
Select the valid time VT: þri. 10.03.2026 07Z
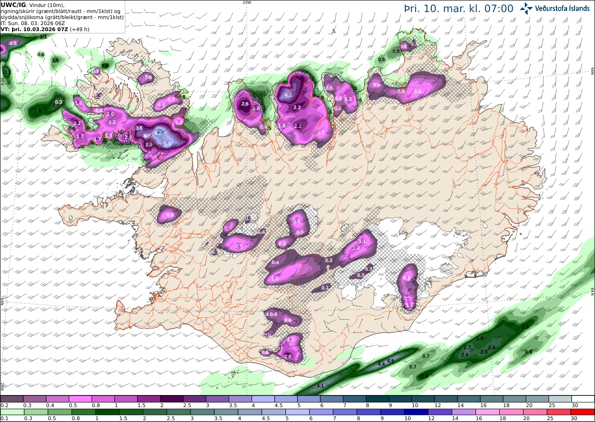coord(34,29)
